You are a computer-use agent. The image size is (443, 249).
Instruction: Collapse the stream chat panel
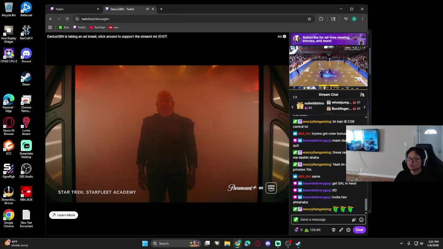click(295, 97)
